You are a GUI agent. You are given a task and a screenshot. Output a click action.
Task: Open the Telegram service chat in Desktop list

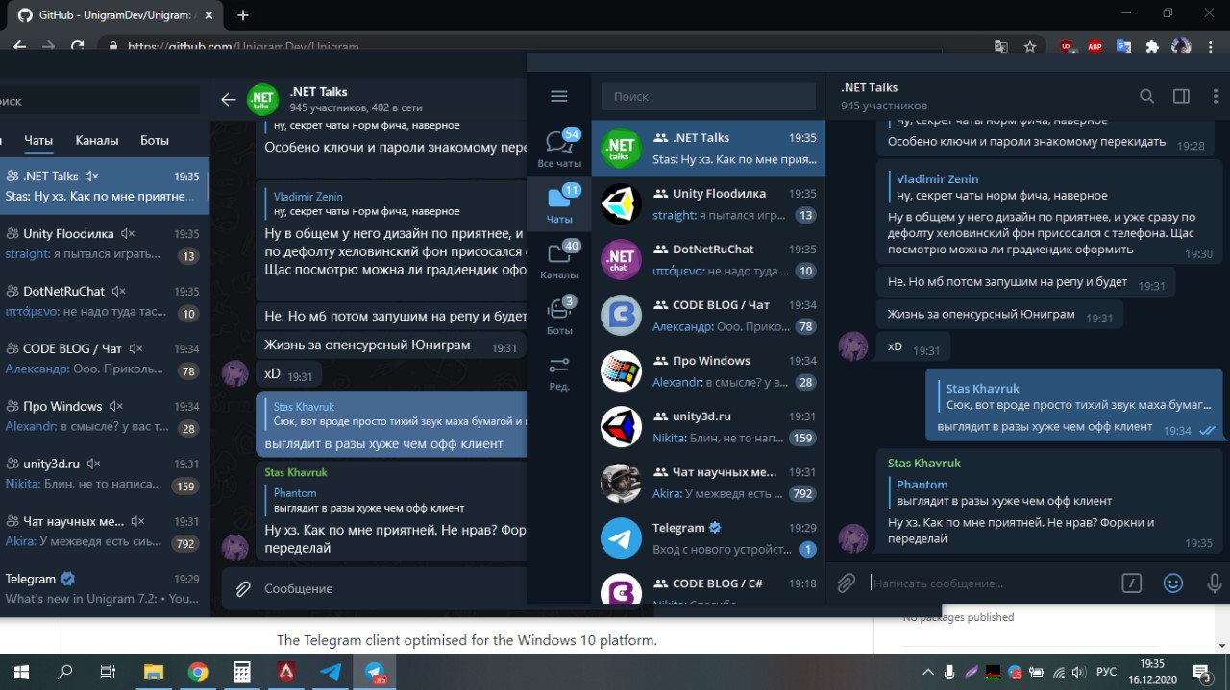[x=708, y=537]
